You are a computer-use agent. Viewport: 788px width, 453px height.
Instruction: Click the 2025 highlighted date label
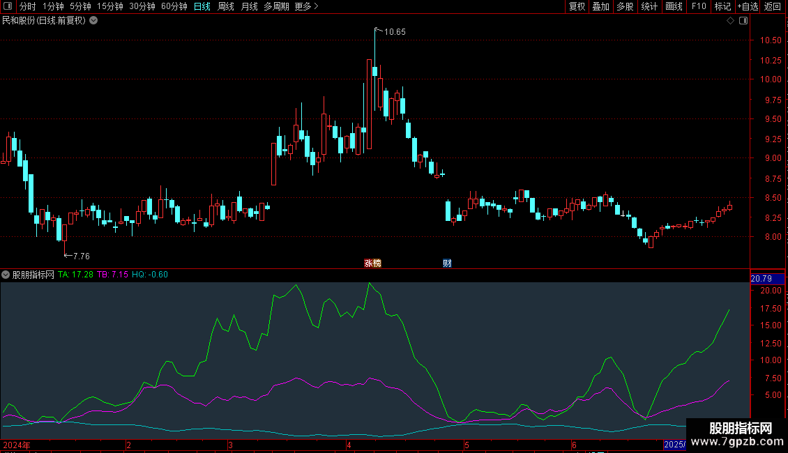point(674,445)
